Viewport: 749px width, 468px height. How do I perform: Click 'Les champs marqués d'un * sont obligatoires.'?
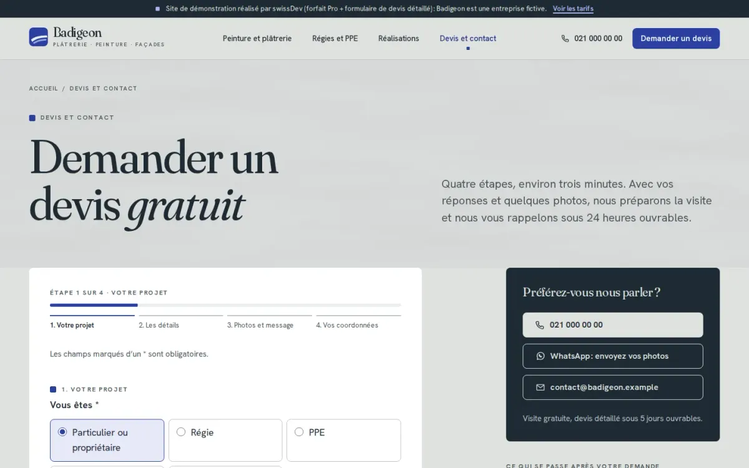point(129,354)
